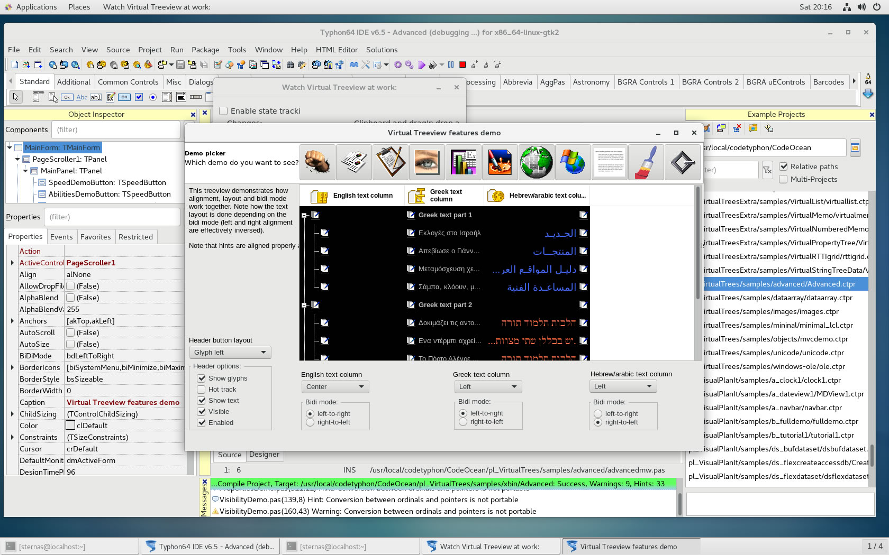Pick the TEdit abI component in palette
The width and height of the screenshot is (889, 555).
click(96, 97)
